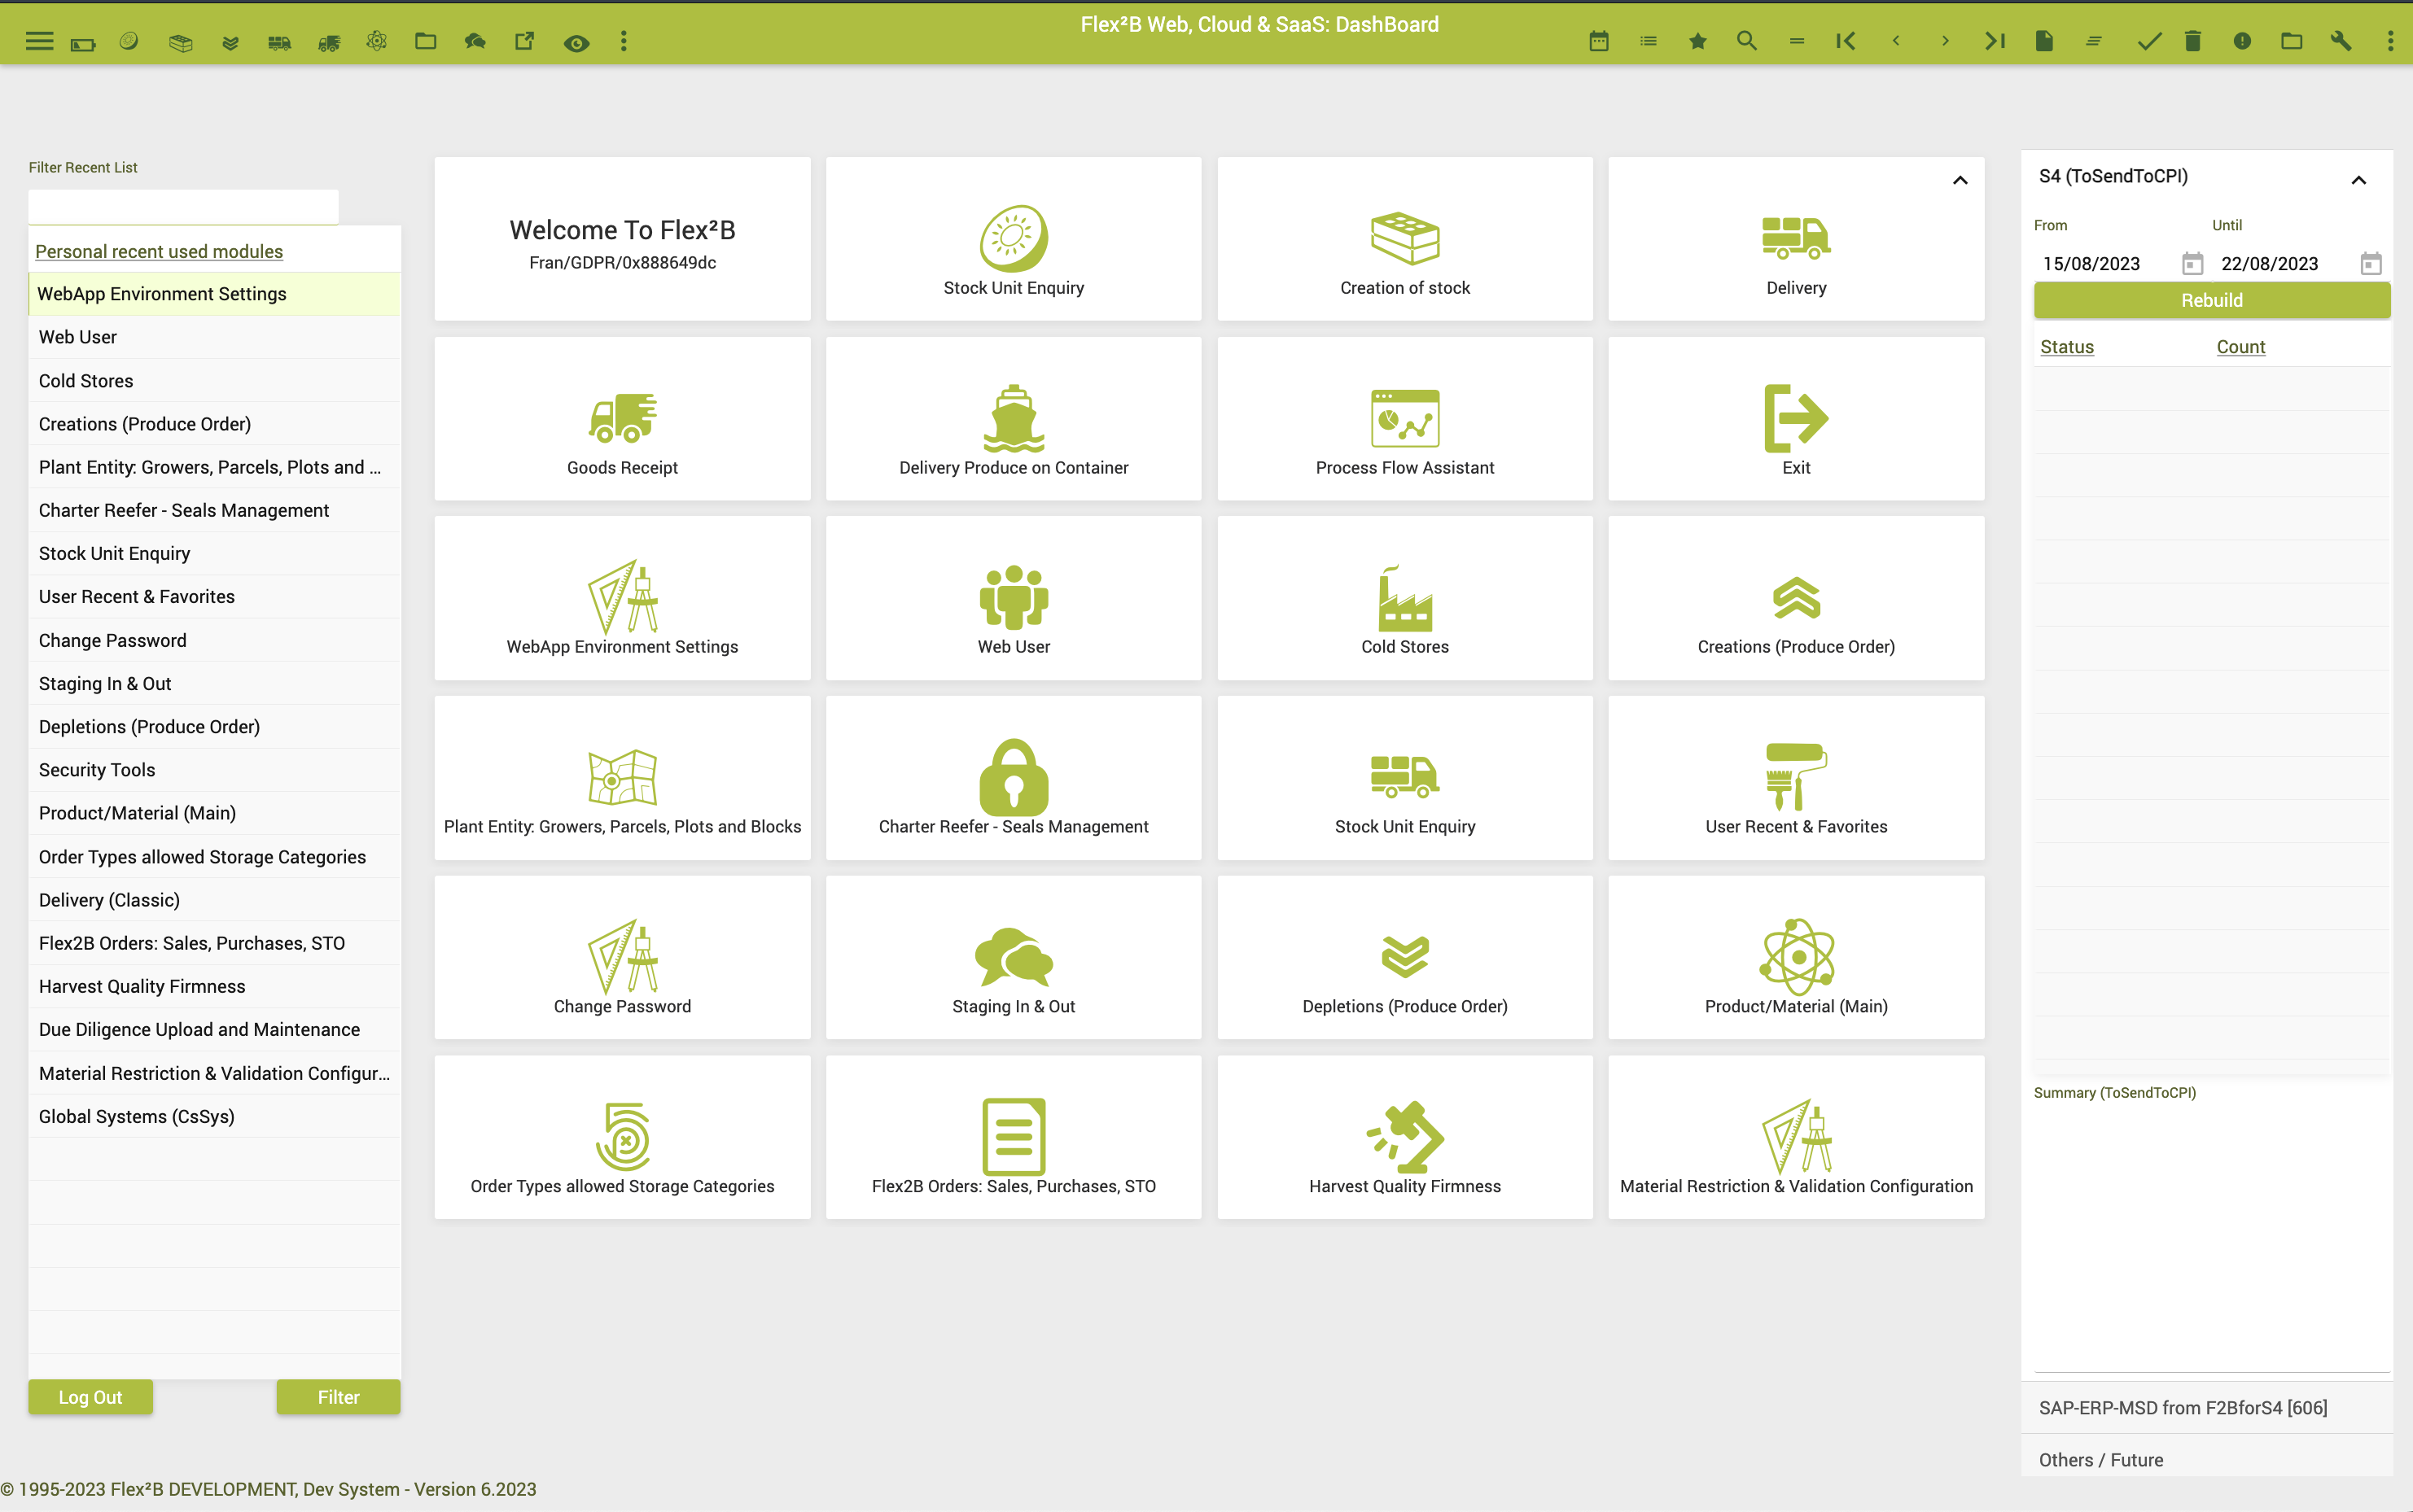Open the Until date calendar picker

pos(2370,263)
